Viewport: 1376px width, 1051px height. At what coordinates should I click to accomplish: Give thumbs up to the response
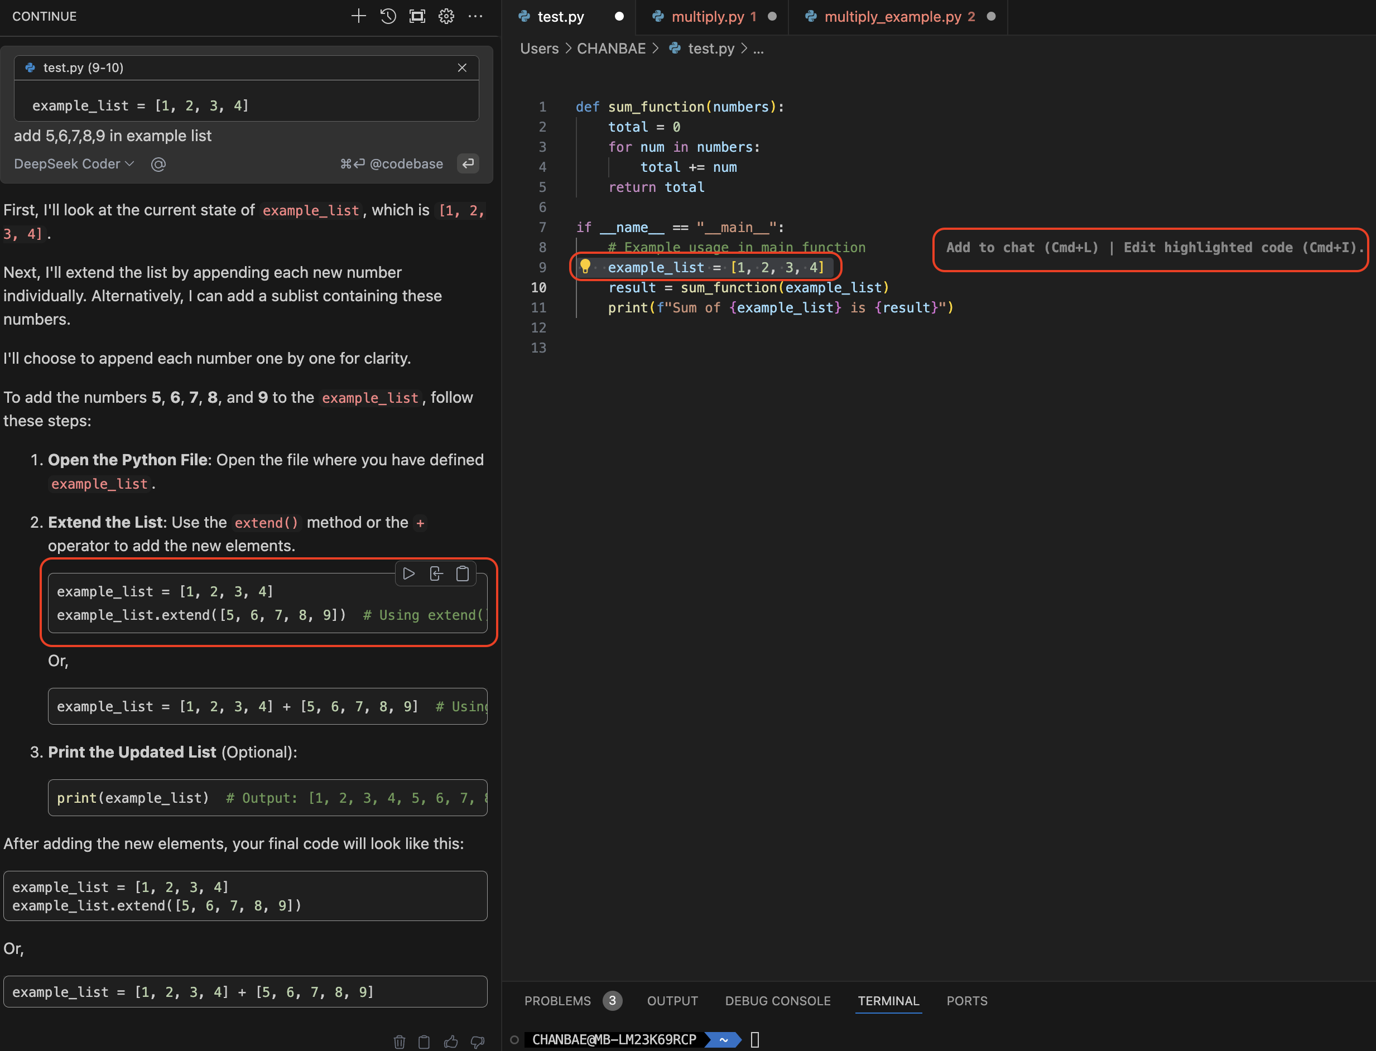[450, 1042]
